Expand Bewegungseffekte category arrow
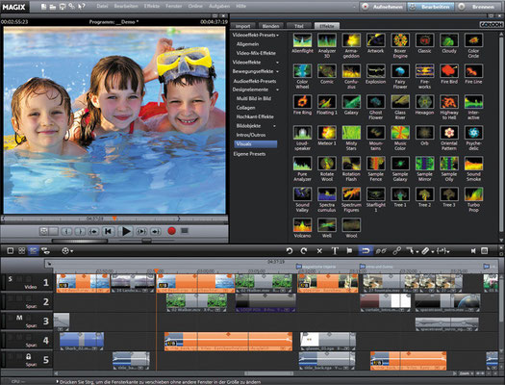This screenshot has width=505, height=385. (278, 71)
